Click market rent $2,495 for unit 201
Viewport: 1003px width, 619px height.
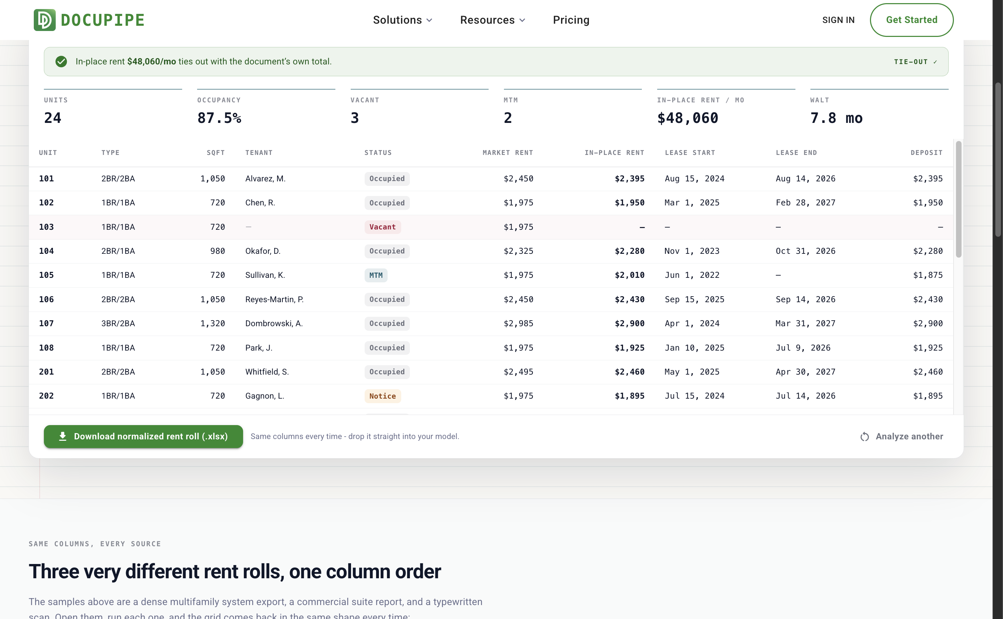(519, 372)
